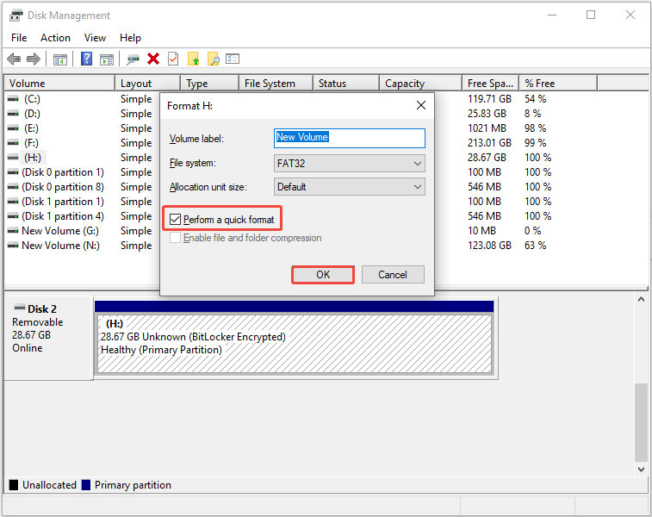Sort by the Volume column header
This screenshot has width=652, height=517.
(x=59, y=84)
